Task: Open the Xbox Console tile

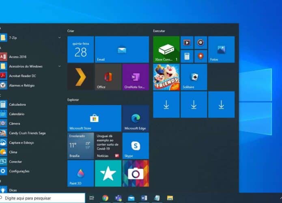Action: click(x=166, y=50)
